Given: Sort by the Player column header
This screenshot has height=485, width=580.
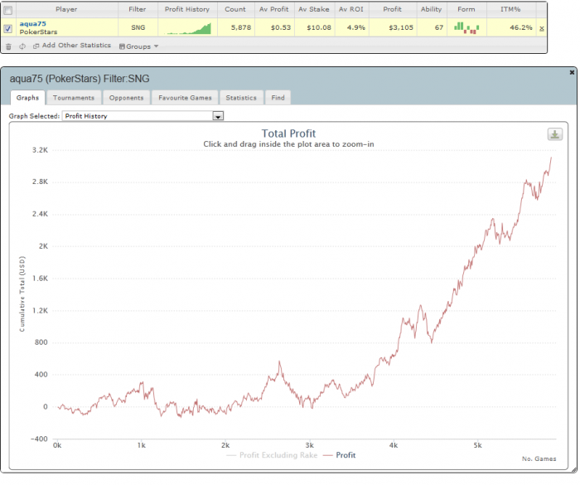Looking at the screenshot, I should click(66, 9).
